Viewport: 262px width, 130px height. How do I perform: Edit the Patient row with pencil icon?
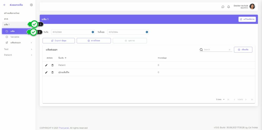click(46, 65)
